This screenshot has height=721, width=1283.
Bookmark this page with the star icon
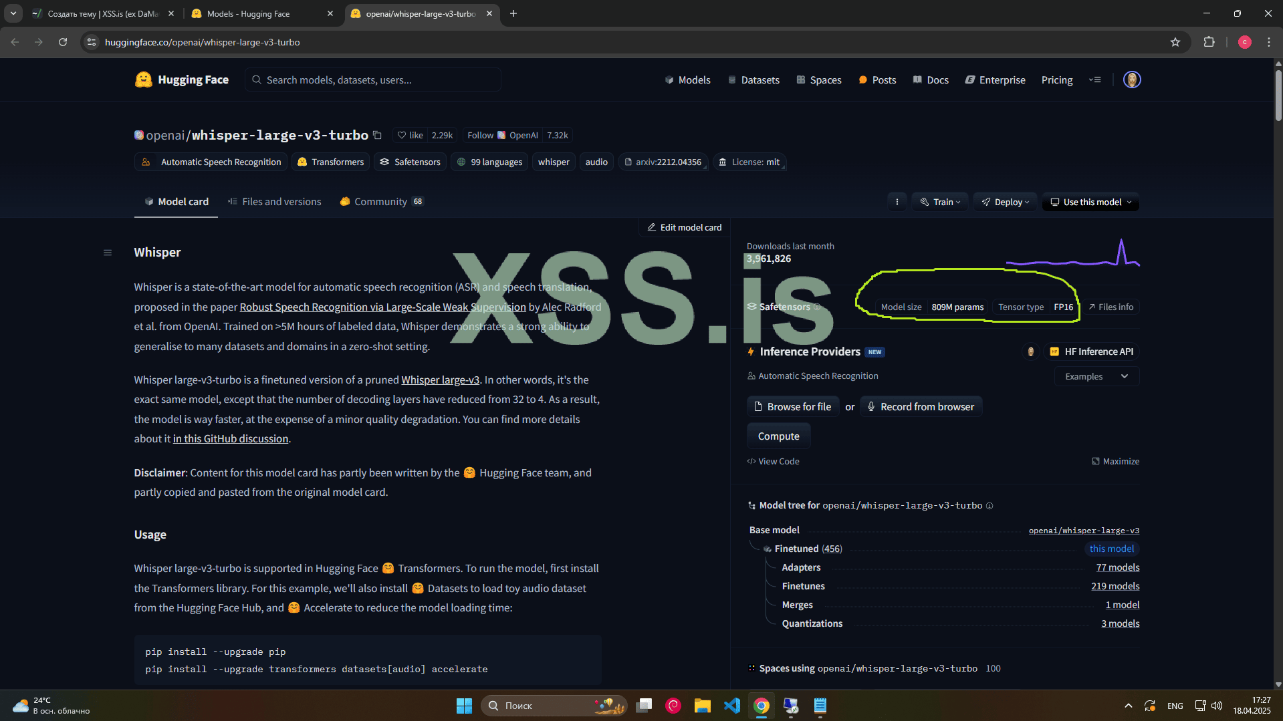click(x=1175, y=42)
